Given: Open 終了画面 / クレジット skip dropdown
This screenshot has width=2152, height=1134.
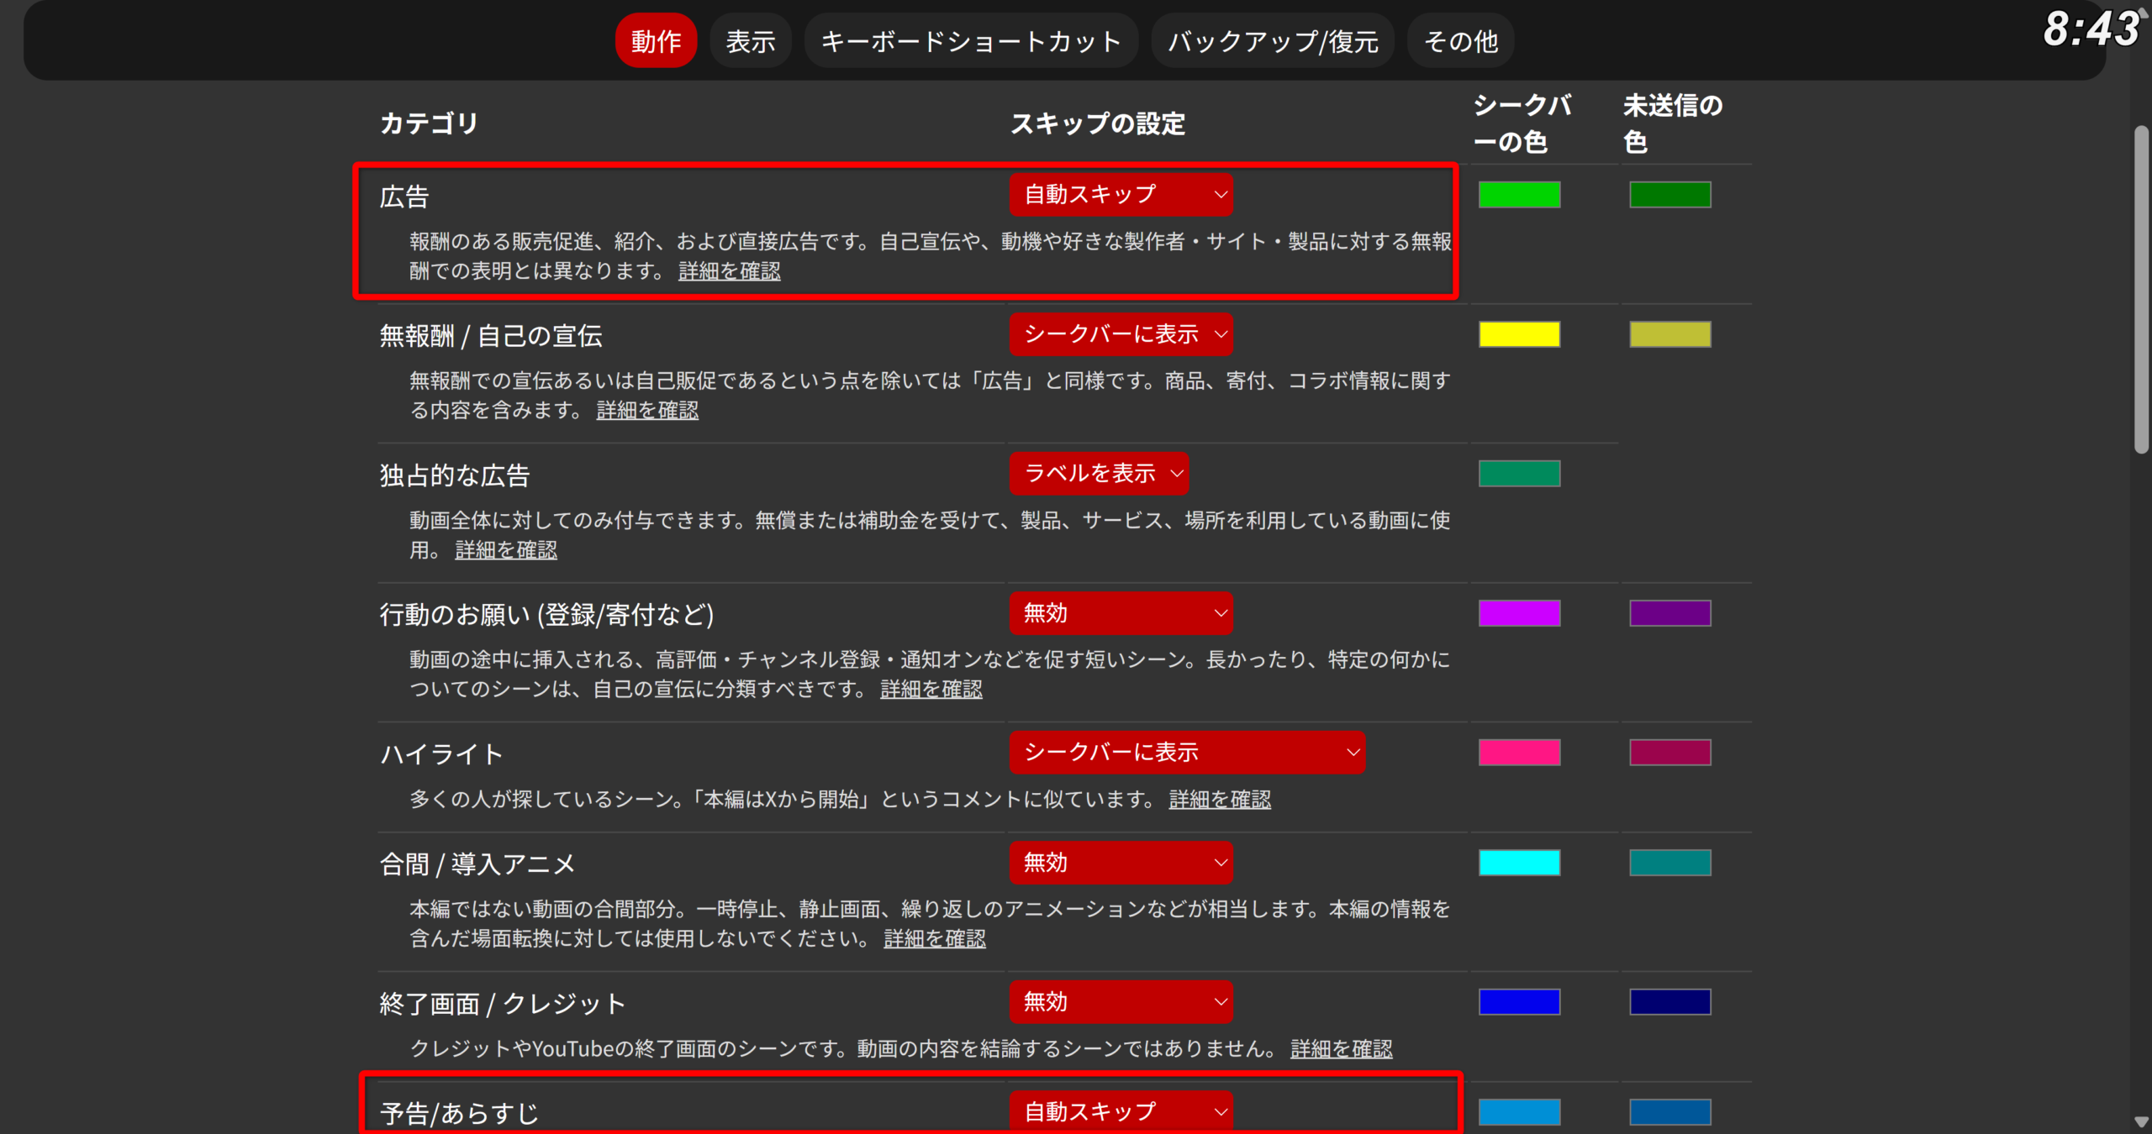Looking at the screenshot, I should (x=1121, y=1002).
